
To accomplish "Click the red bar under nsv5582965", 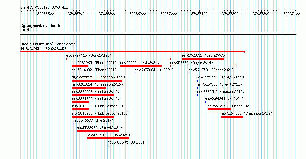I will point(80,66).
